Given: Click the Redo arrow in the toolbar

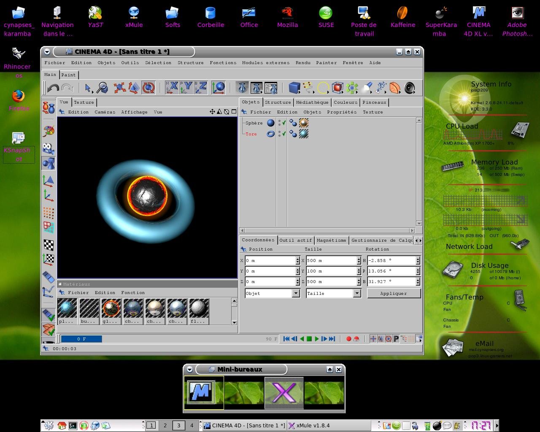Looking at the screenshot, I should pyautogui.click(x=67, y=88).
